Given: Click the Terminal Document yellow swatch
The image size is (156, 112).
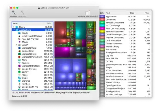Looking at the screenshot, I should tap(102, 32).
